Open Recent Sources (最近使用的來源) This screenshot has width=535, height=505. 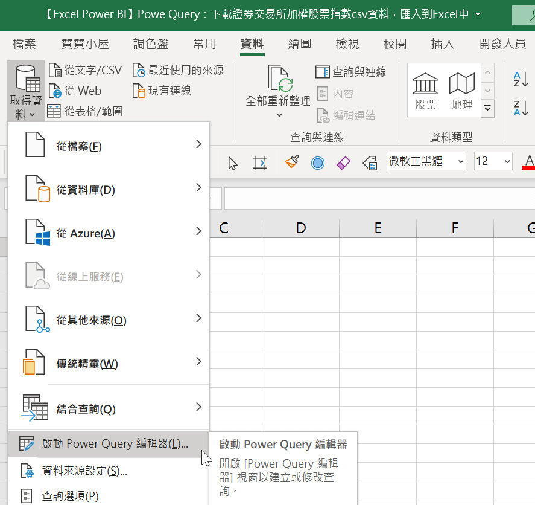(x=178, y=71)
